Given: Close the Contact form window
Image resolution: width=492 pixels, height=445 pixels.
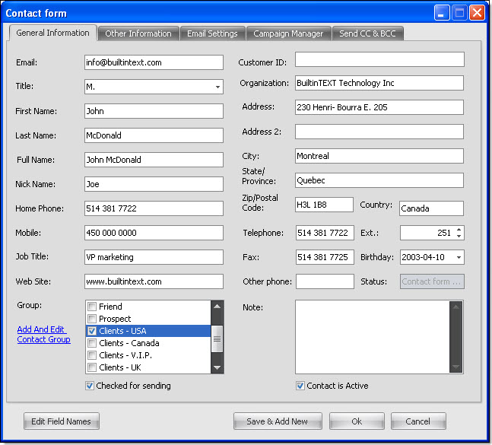Looking at the screenshot, I should point(477,13).
